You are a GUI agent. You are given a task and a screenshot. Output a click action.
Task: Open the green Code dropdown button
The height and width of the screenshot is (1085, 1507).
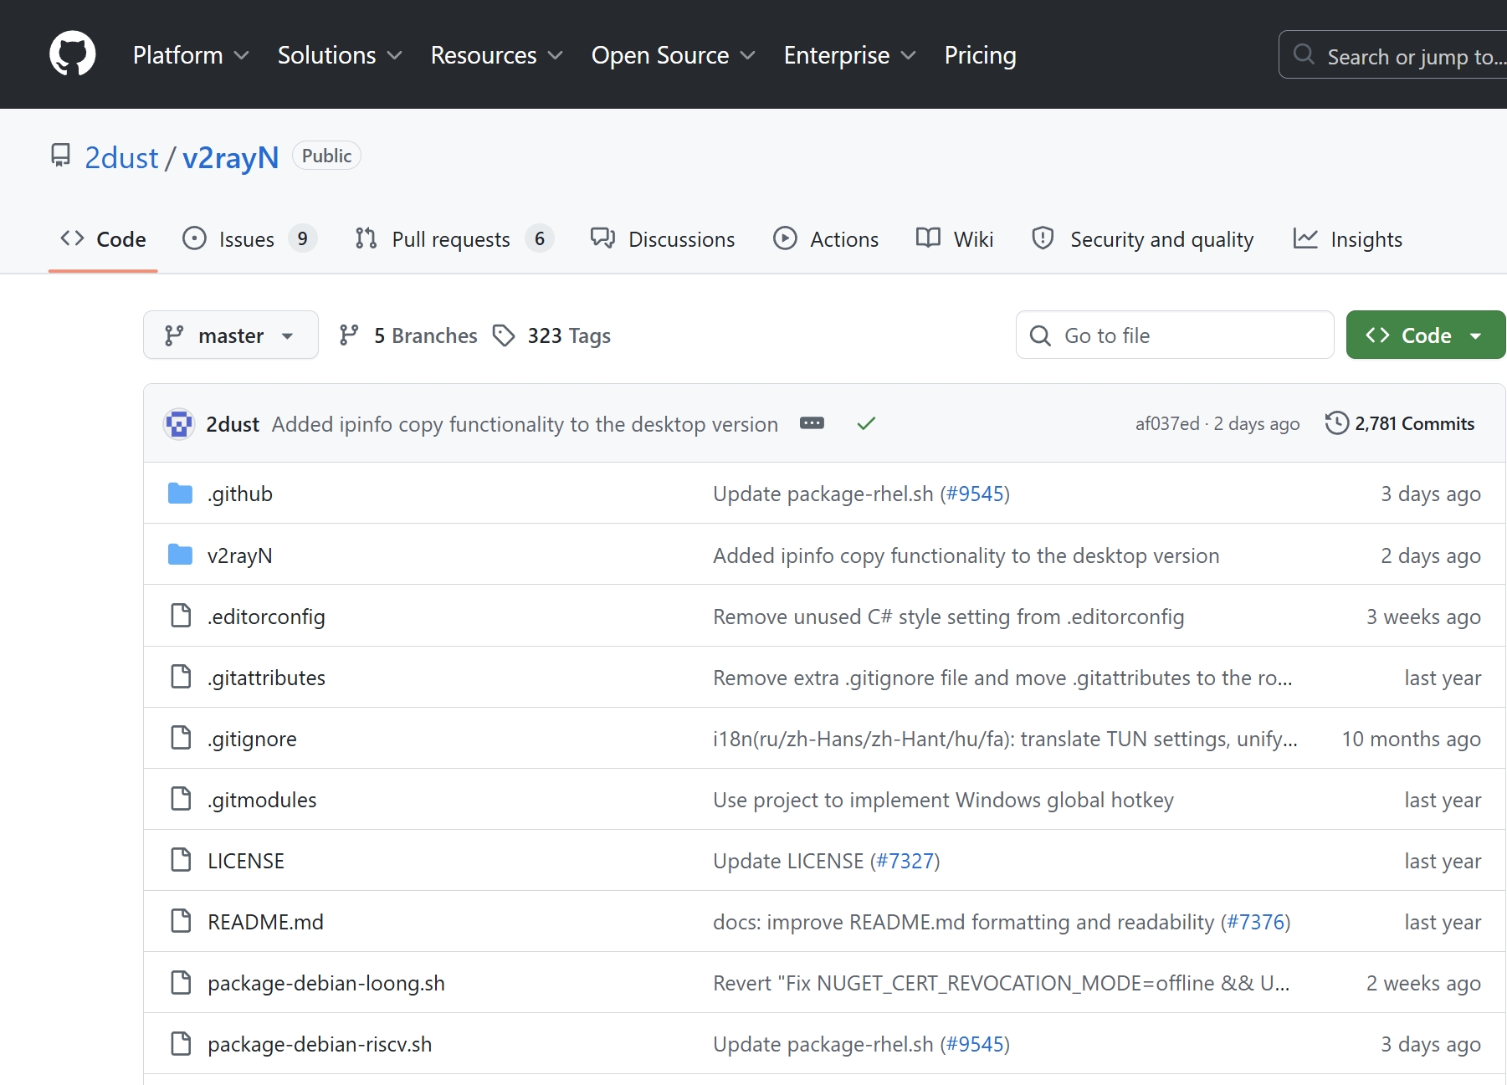pos(1426,335)
